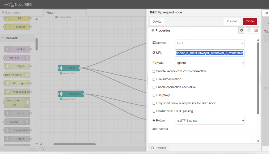269x154 pixels.
Task: Click the Delete button
Action: tap(157, 22)
